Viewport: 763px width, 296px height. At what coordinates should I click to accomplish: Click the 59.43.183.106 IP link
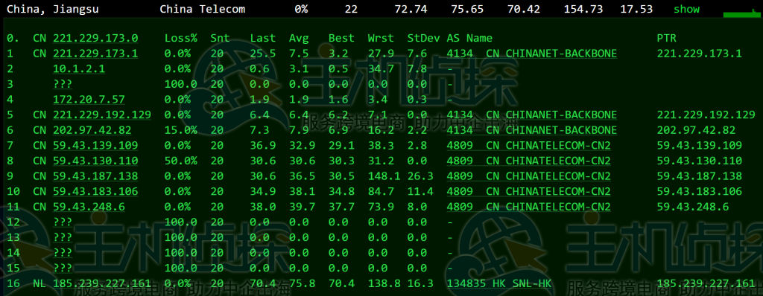coord(95,191)
